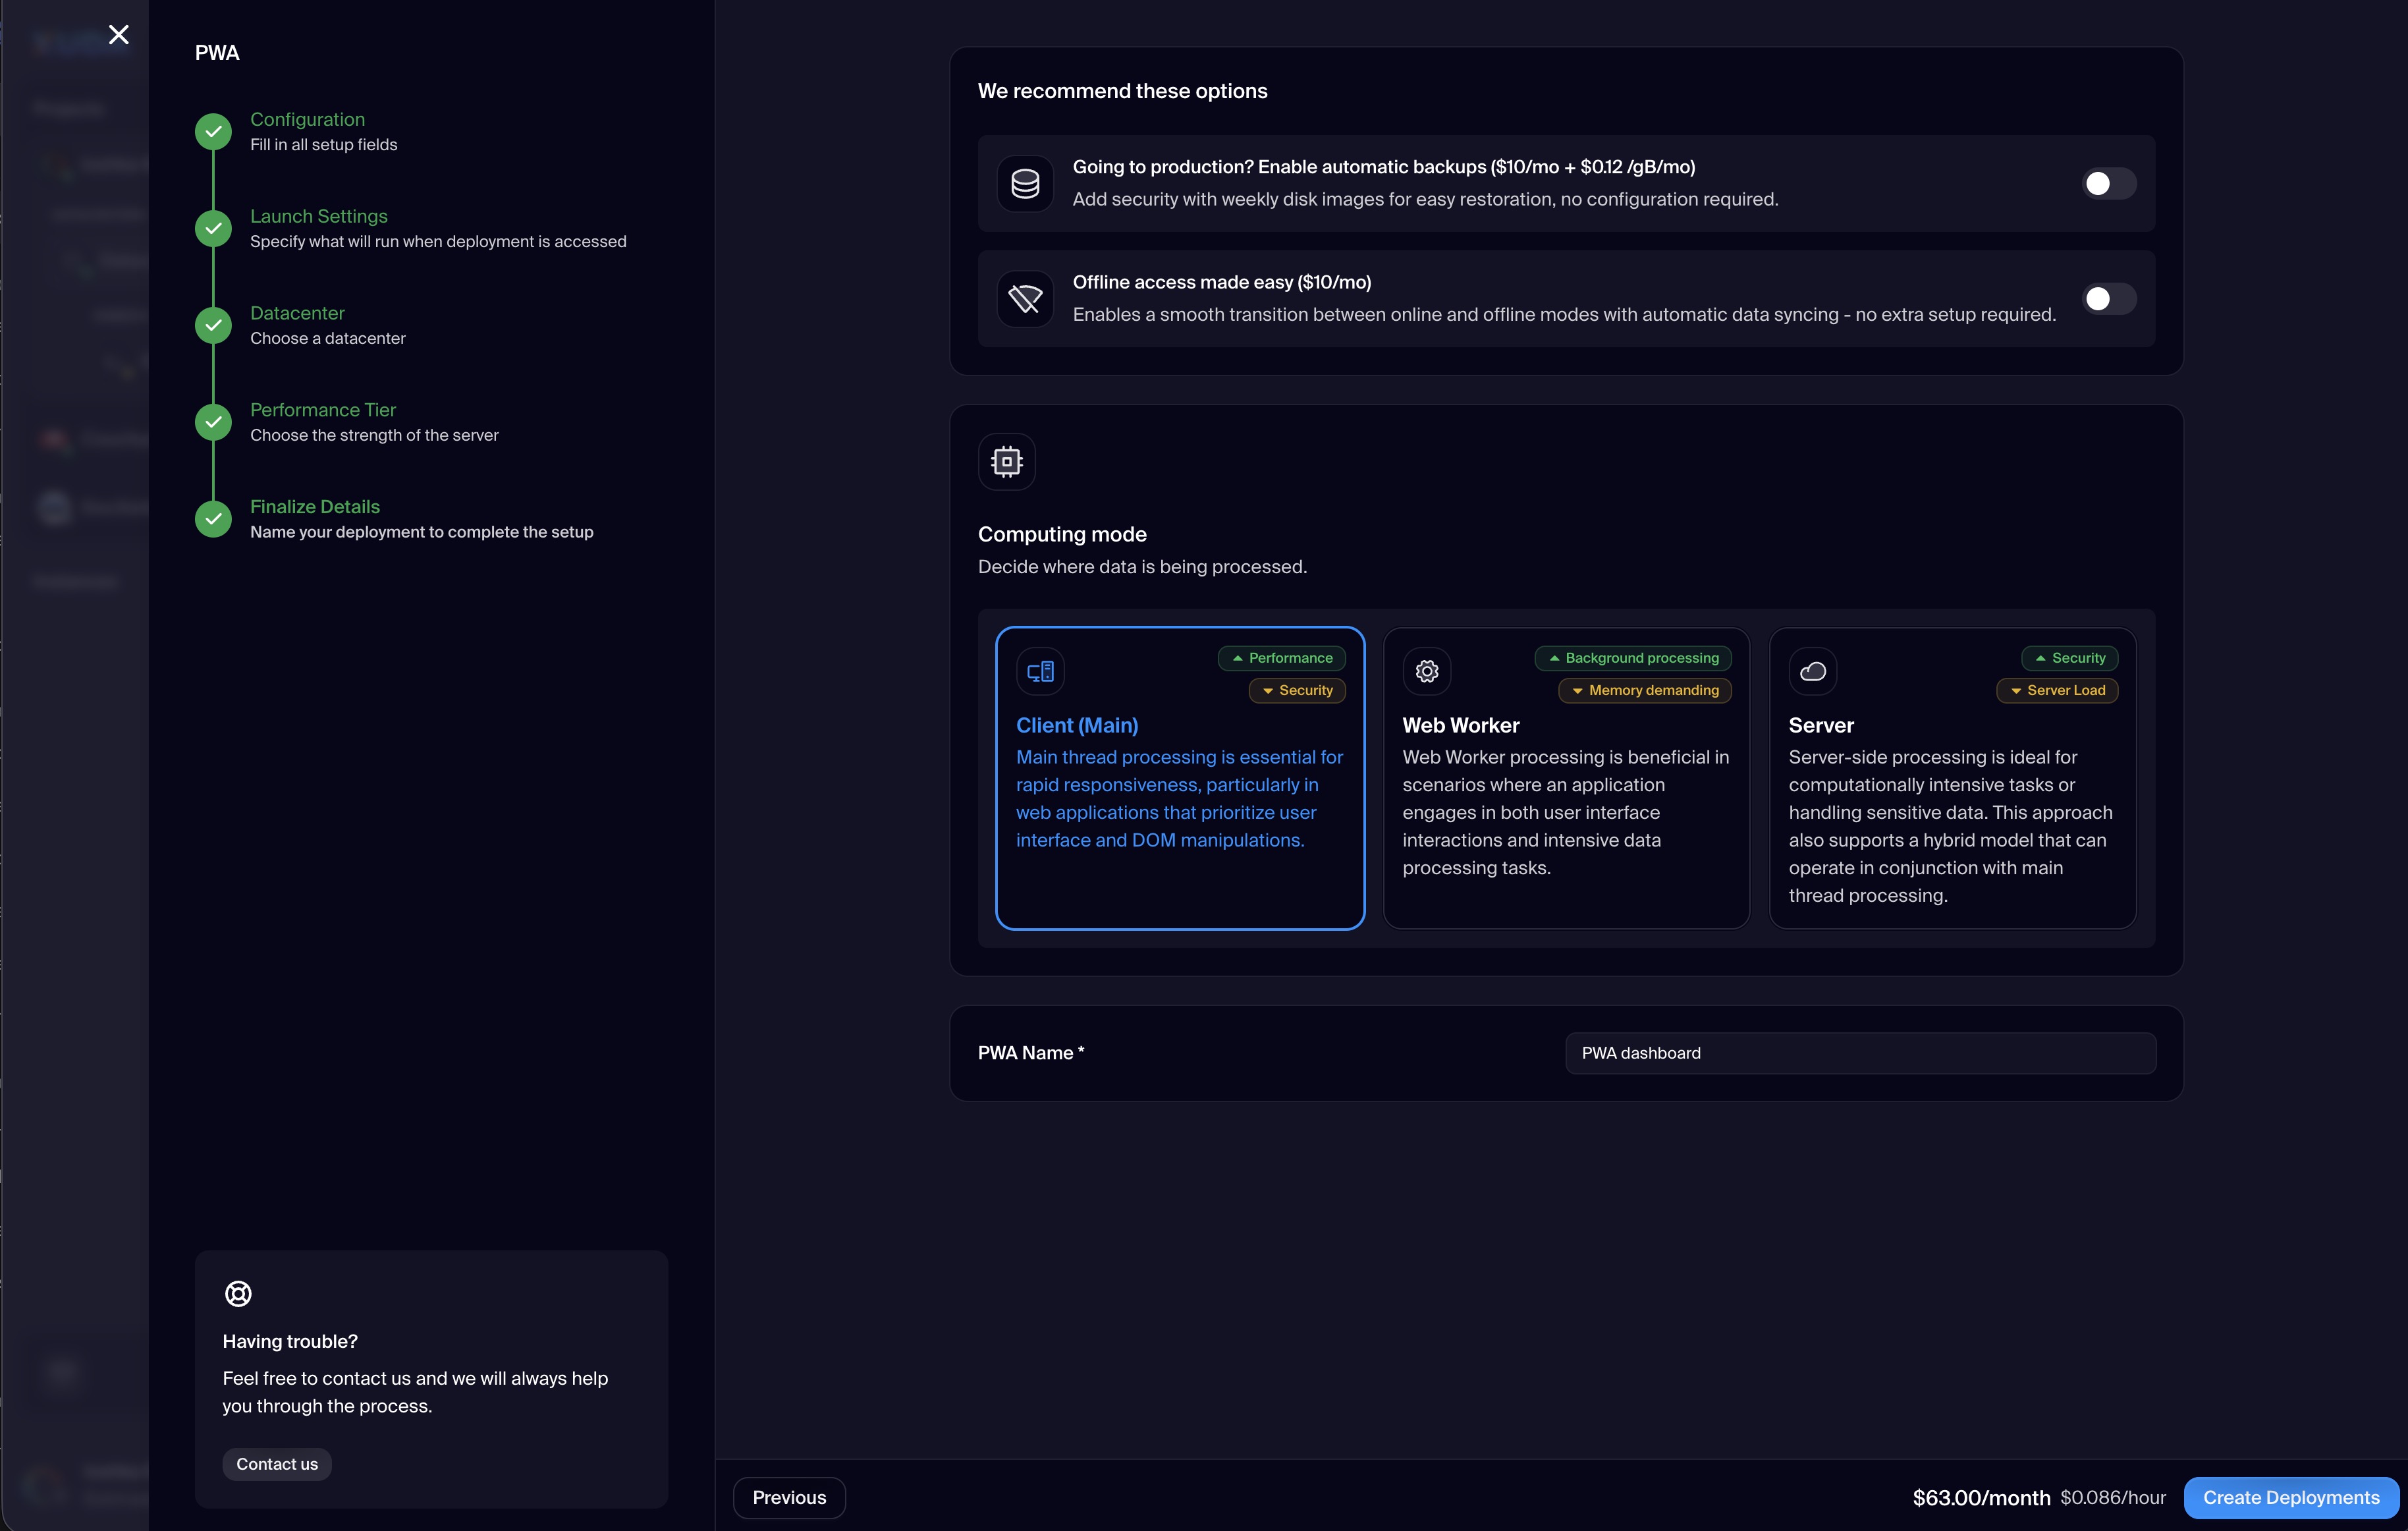Click the Launch Settings step checkmark icon
This screenshot has height=1531, width=2408.
tap(213, 228)
